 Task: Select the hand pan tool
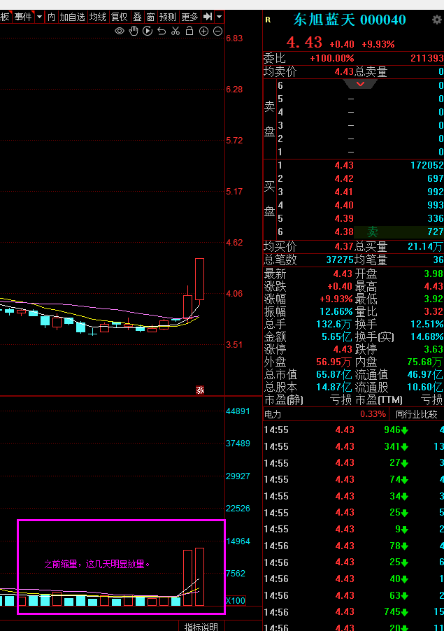pyautogui.click(x=134, y=31)
